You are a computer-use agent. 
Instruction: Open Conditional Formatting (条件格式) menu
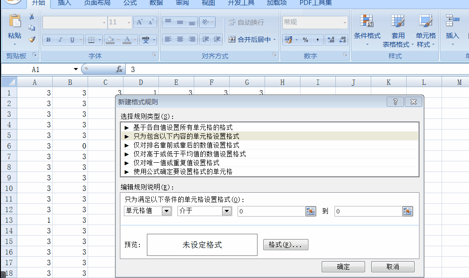[x=367, y=30]
